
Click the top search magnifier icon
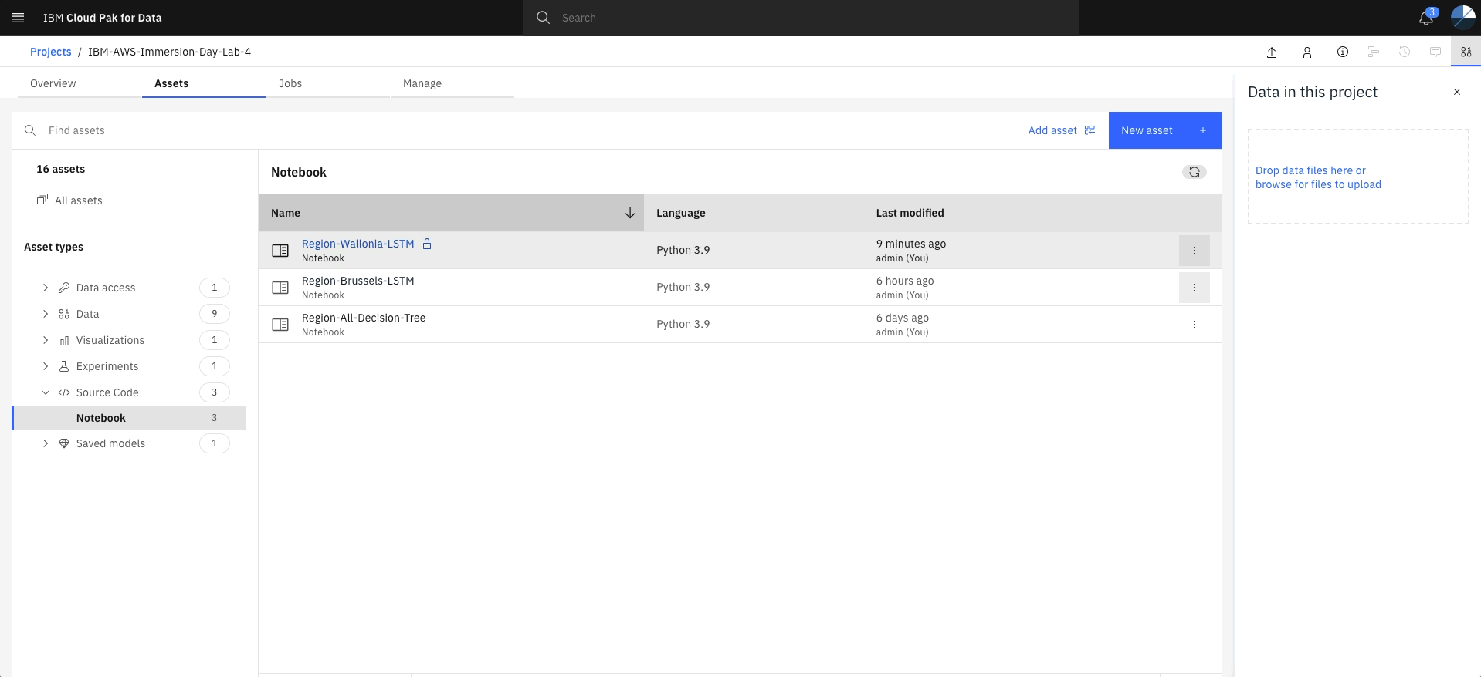coord(543,18)
